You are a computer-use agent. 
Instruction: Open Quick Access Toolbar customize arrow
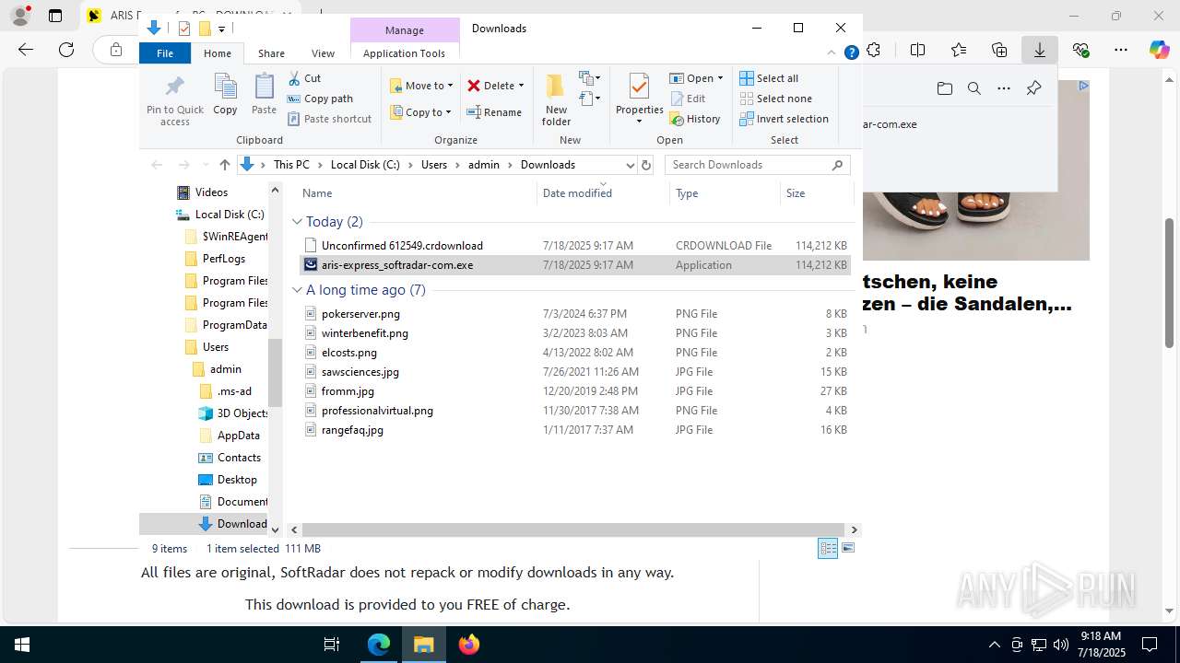[x=222, y=29]
